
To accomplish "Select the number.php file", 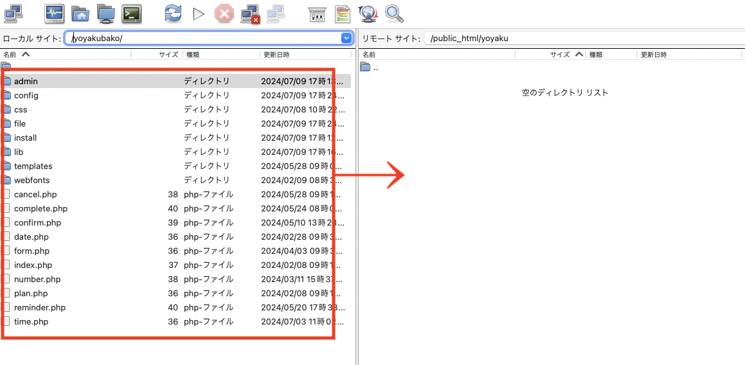I will (x=175, y=280).
